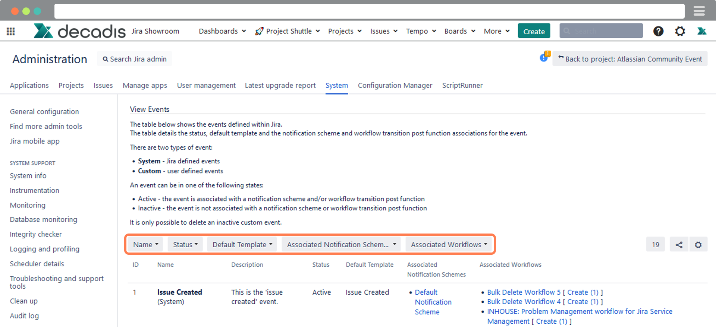Expand the Name filter dropdown

point(145,245)
